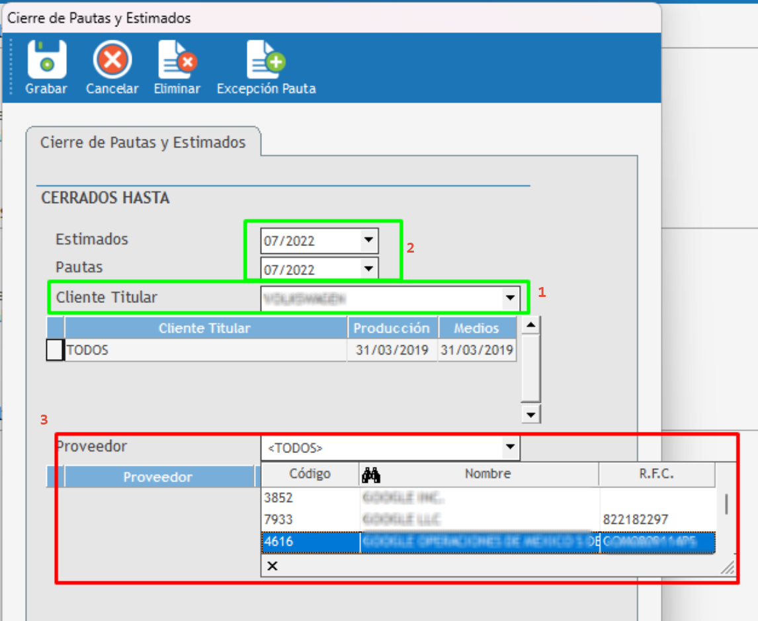Open the Pautas month dropdown
The image size is (758, 621).
(x=368, y=269)
